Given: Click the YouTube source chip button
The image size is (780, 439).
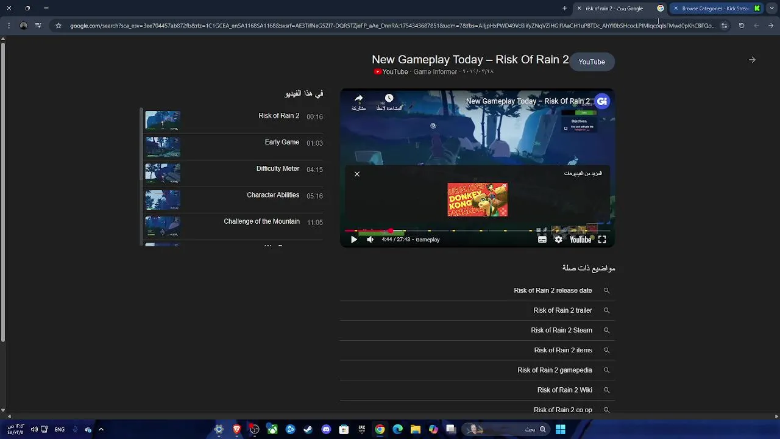Looking at the screenshot, I should (x=592, y=62).
